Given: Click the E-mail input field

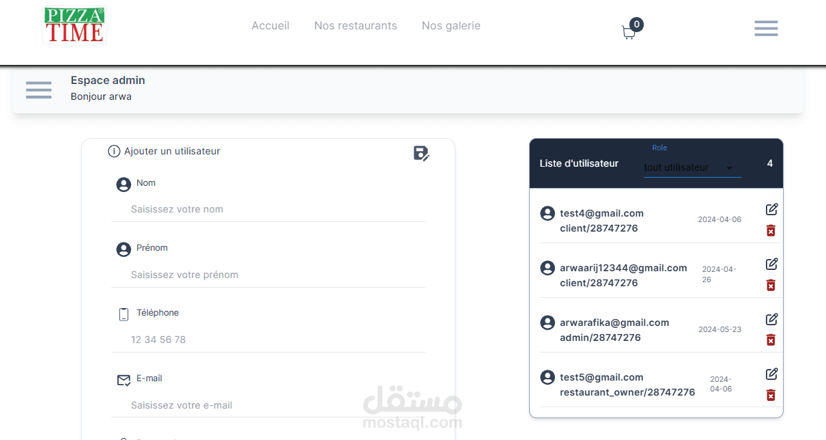Looking at the screenshot, I should (268, 405).
